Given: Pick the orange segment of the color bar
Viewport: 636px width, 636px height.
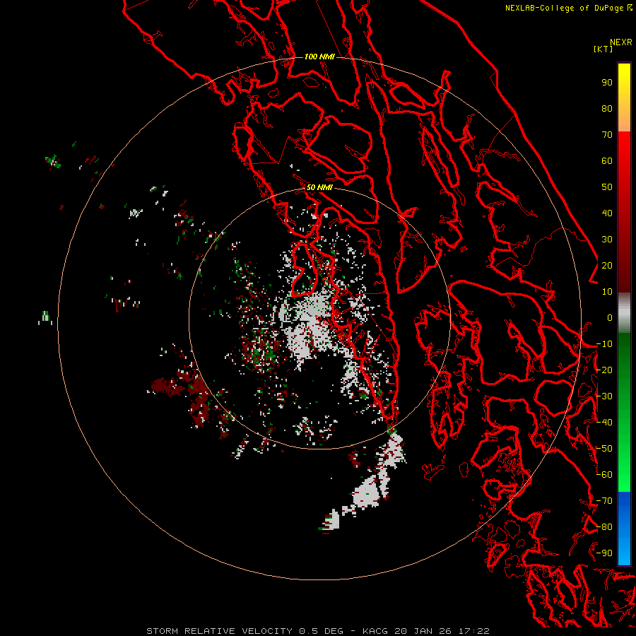Looking at the screenshot, I should point(624,119).
